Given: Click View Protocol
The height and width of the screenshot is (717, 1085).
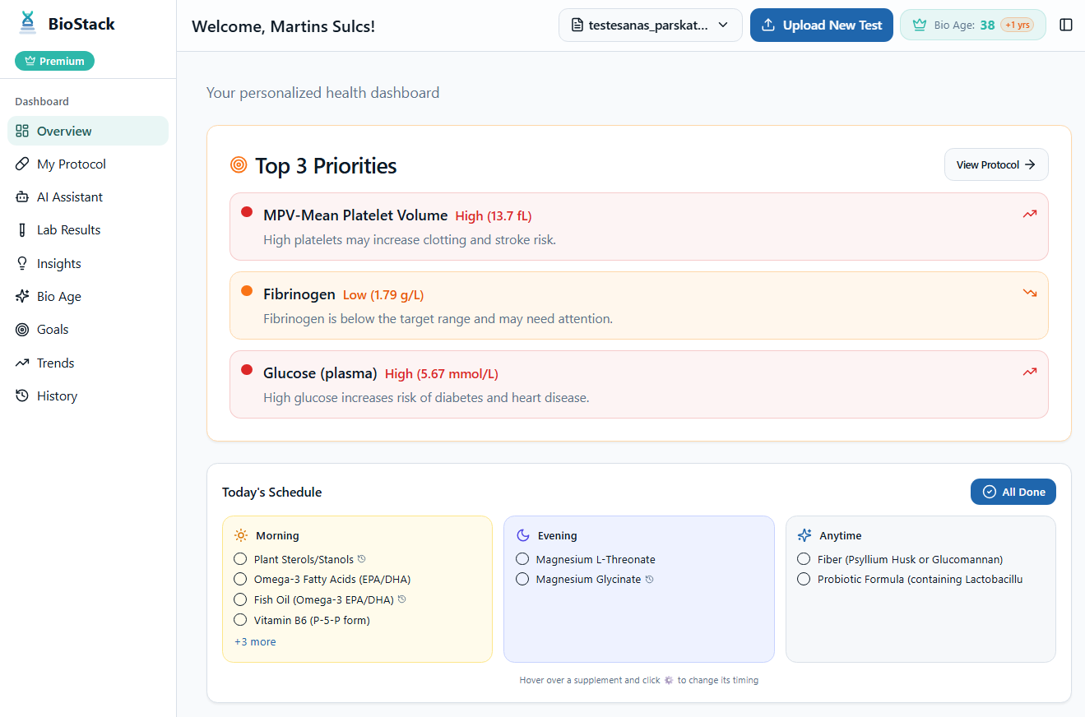Looking at the screenshot, I should point(995,164).
